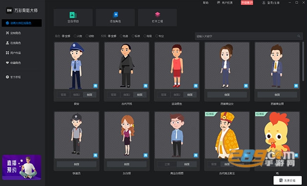Focus the keyword search input field
Viewport: 307px width, 186px height.
click(x=246, y=36)
